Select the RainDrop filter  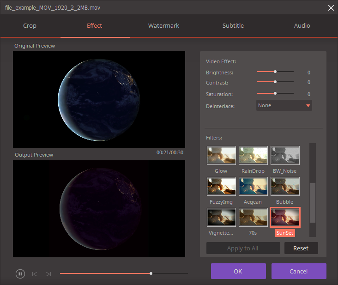click(253, 155)
